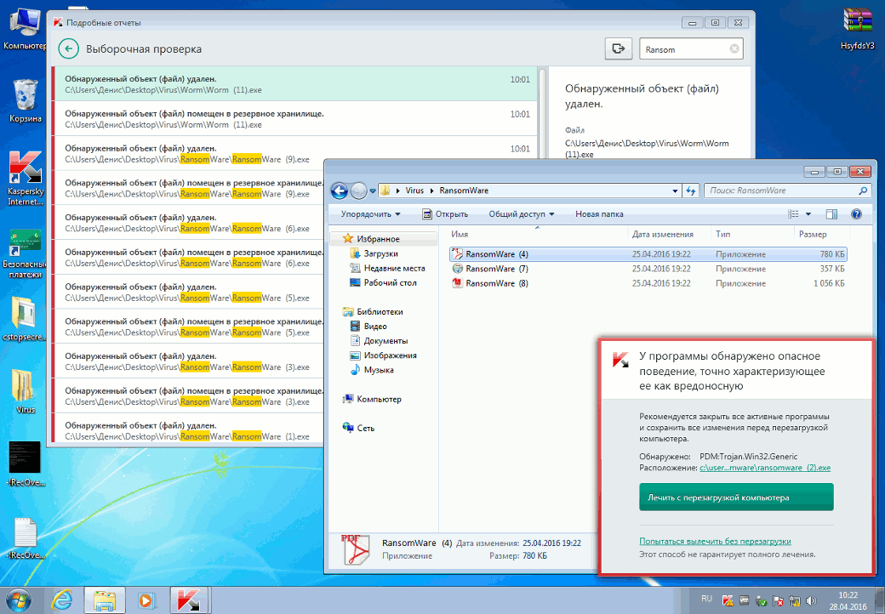Image resolution: width=885 pixels, height=614 pixels.
Task: Select the RansomWare (7) file
Action: (648, 269)
